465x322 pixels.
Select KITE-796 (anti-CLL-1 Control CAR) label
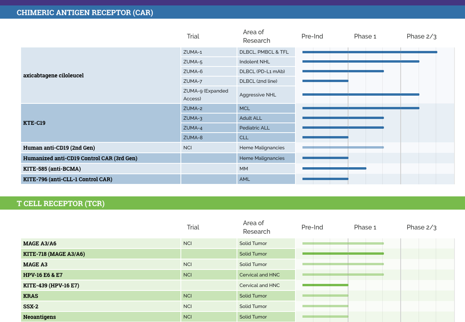pos(101,179)
